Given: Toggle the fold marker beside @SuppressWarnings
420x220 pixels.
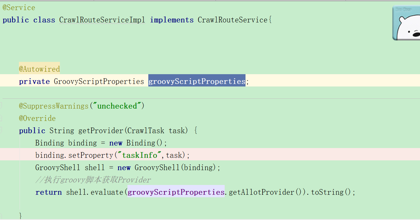Looking at the screenshot, I should coord(1,106).
